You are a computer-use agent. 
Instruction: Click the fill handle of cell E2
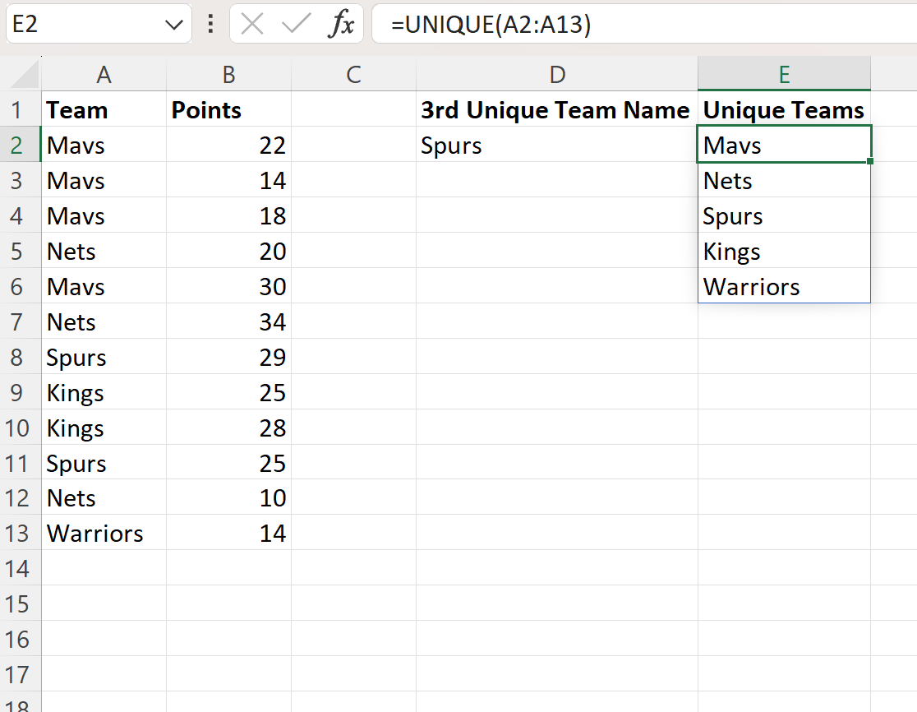pyautogui.click(x=869, y=162)
